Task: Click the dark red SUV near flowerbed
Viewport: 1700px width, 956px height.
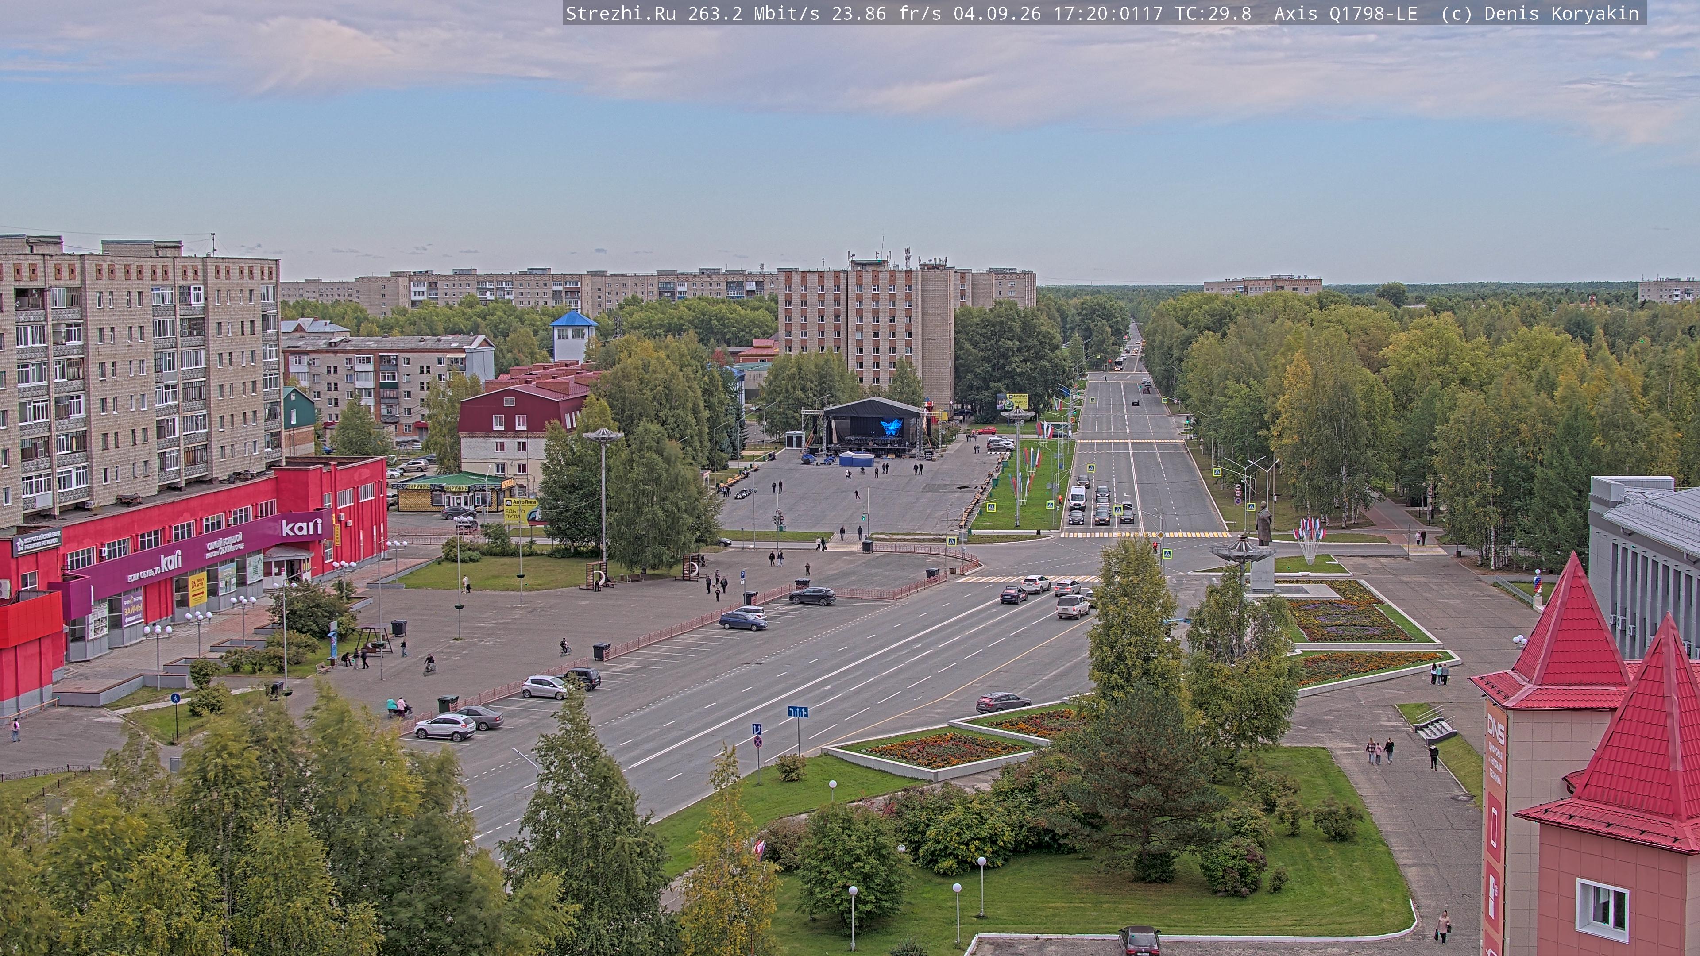Action: click(1002, 702)
